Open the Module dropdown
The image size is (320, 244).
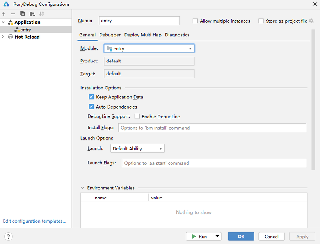[x=149, y=48]
